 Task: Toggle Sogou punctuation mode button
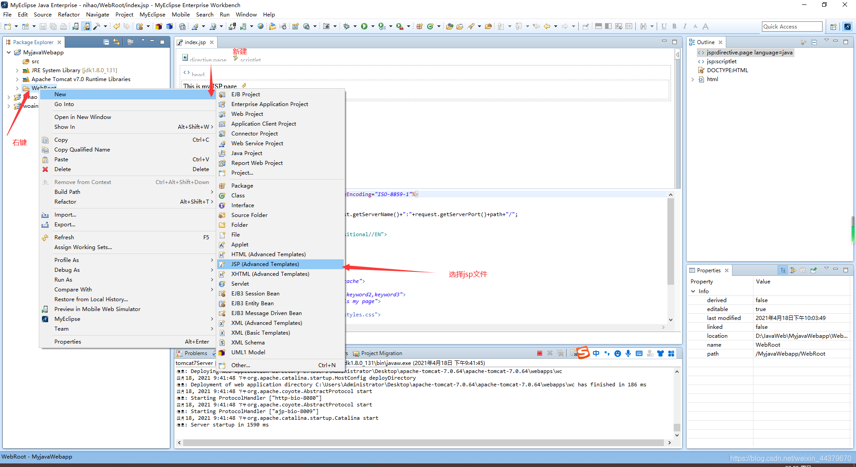(607, 353)
